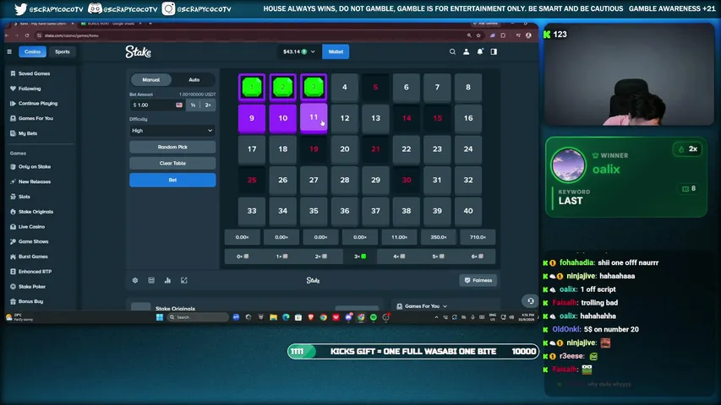Select keno tile 40
Viewport: 721px width, 405px height.
468,211
